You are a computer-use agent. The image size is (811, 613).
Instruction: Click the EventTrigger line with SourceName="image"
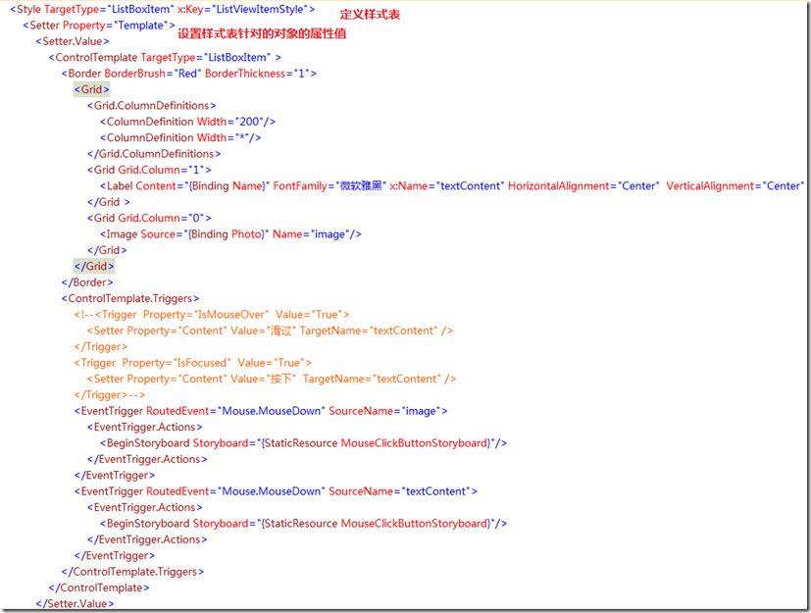pyautogui.click(x=261, y=411)
